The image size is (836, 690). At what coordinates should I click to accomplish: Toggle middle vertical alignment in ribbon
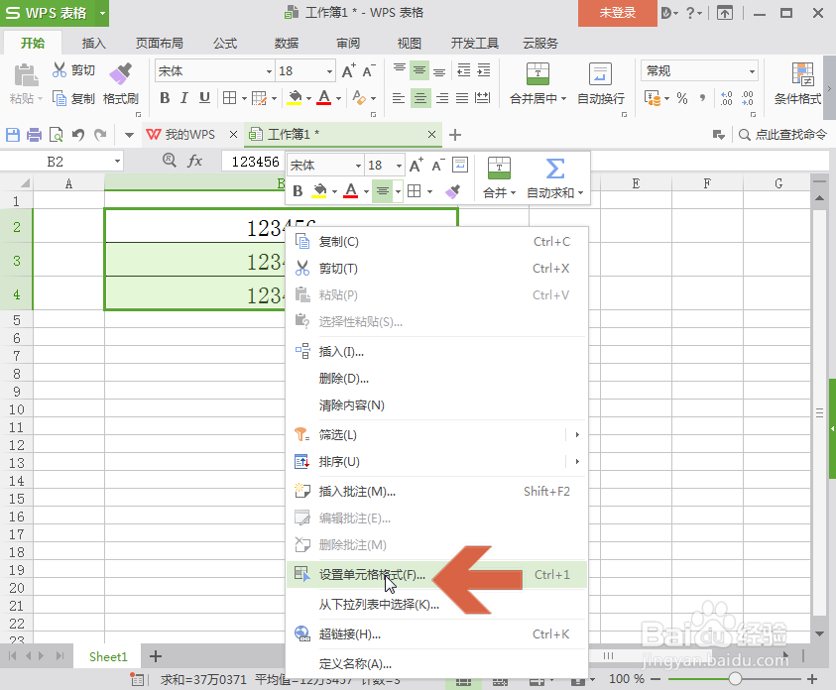point(419,70)
